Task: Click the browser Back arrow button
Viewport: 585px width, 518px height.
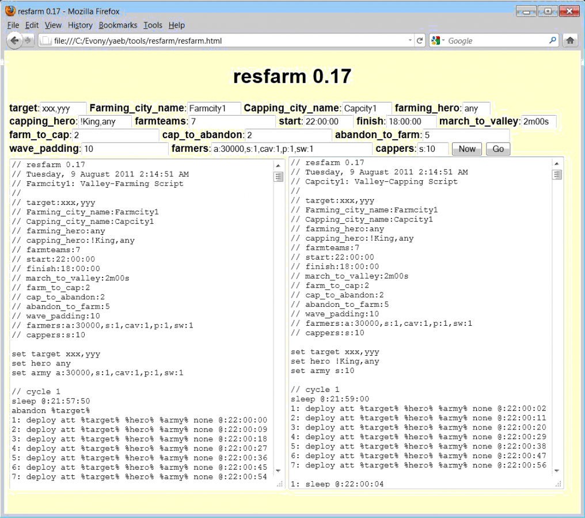Action: [x=15, y=40]
